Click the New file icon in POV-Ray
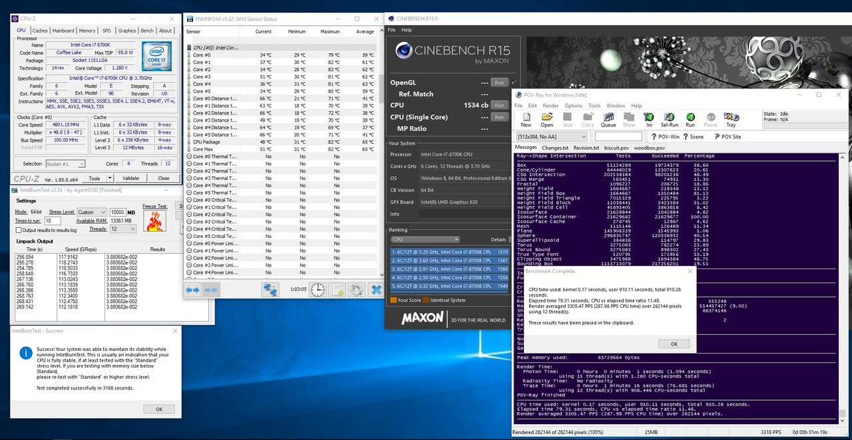The image size is (852, 440). click(x=526, y=120)
